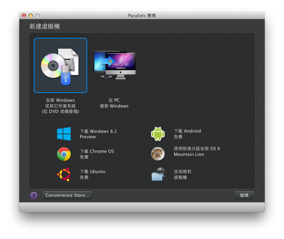Image resolution: width=284 pixels, height=239 pixels.
Task: Choose 下載 Chrome OS 免費 text
Action: tap(97, 154)
